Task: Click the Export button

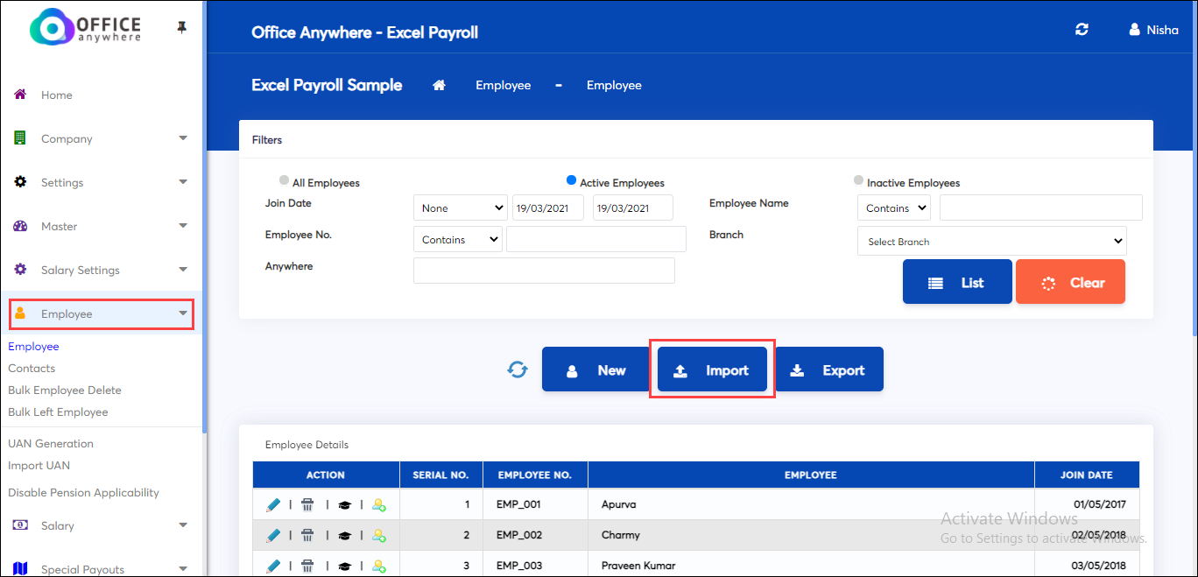Action: point(828,369)
